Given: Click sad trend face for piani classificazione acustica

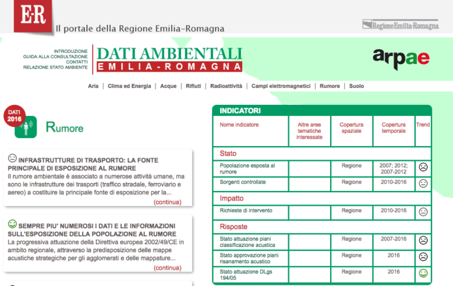Looking at the screenshot, I should 423,240.
